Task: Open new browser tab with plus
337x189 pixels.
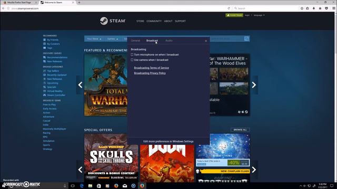Action: pyautogui.click(x=79, y=2)
